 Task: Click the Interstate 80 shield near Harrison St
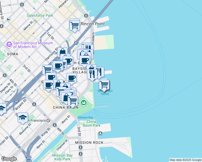point(76,42)
